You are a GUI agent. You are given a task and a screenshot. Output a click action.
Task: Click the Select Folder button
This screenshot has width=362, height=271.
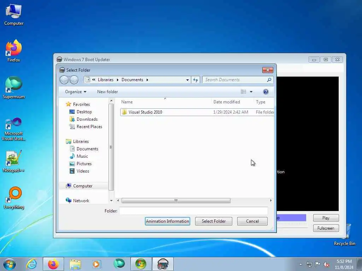214,221
